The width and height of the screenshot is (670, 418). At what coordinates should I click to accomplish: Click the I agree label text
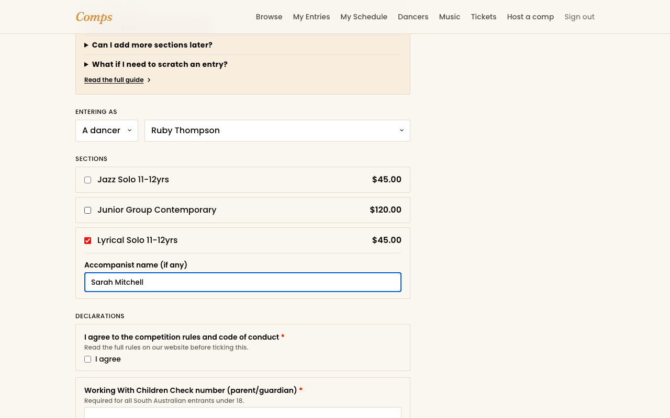point(108,359)
